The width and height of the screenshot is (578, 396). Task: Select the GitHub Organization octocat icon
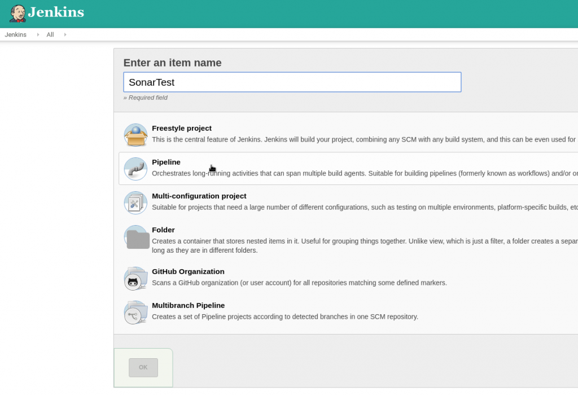pos(135,278)
